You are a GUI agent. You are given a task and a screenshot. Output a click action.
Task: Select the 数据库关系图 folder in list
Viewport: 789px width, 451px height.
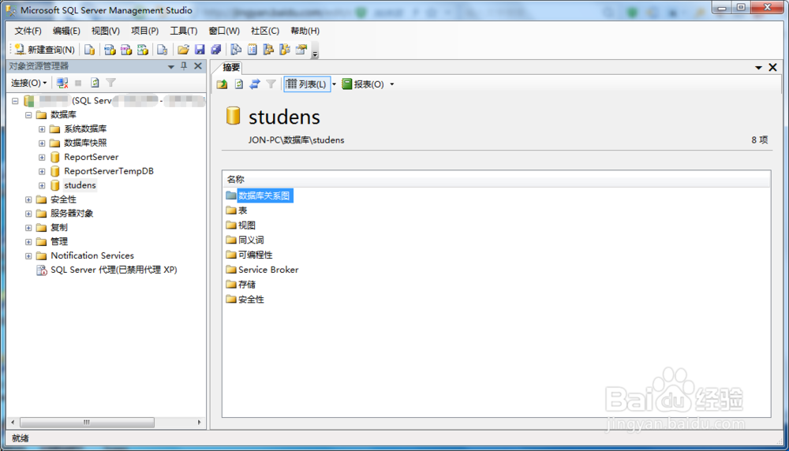coord(264,196)
